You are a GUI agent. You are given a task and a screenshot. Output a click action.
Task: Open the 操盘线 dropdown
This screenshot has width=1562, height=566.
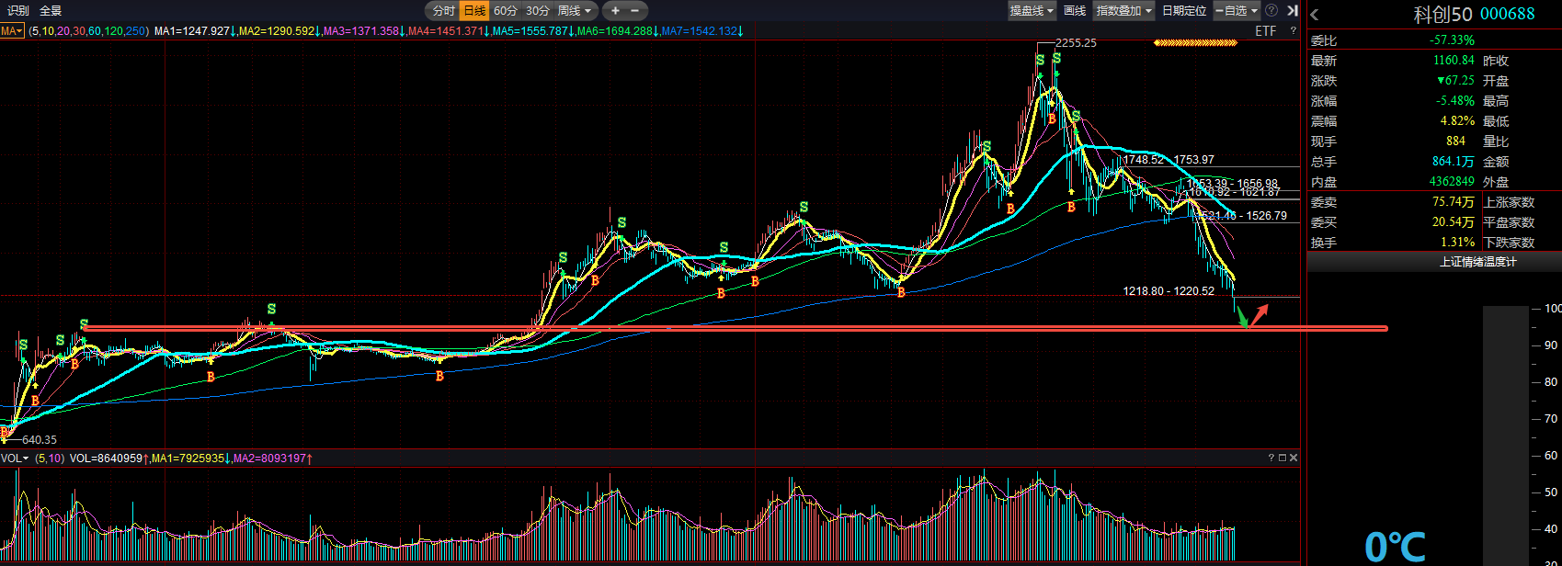(x=1032, y=11)
